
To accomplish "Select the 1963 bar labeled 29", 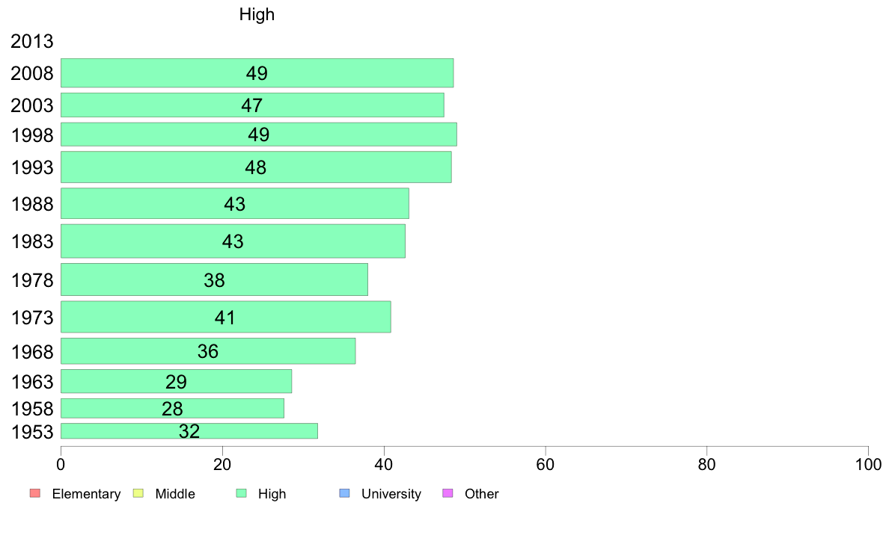I will coord(177,381).
